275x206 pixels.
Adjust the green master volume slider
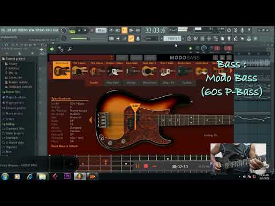[80, 39]
